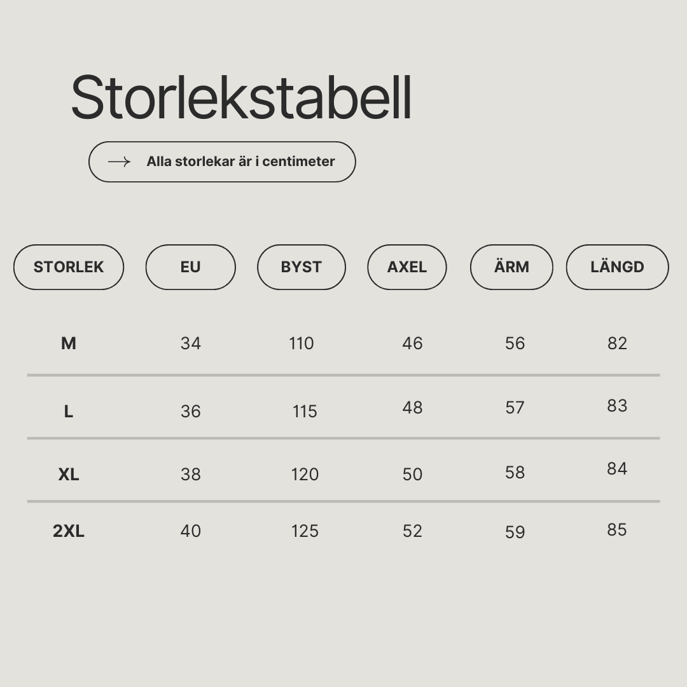Click length value 85 for 2XL
Viewport: 687px width, 687px height.
[617, 530]
